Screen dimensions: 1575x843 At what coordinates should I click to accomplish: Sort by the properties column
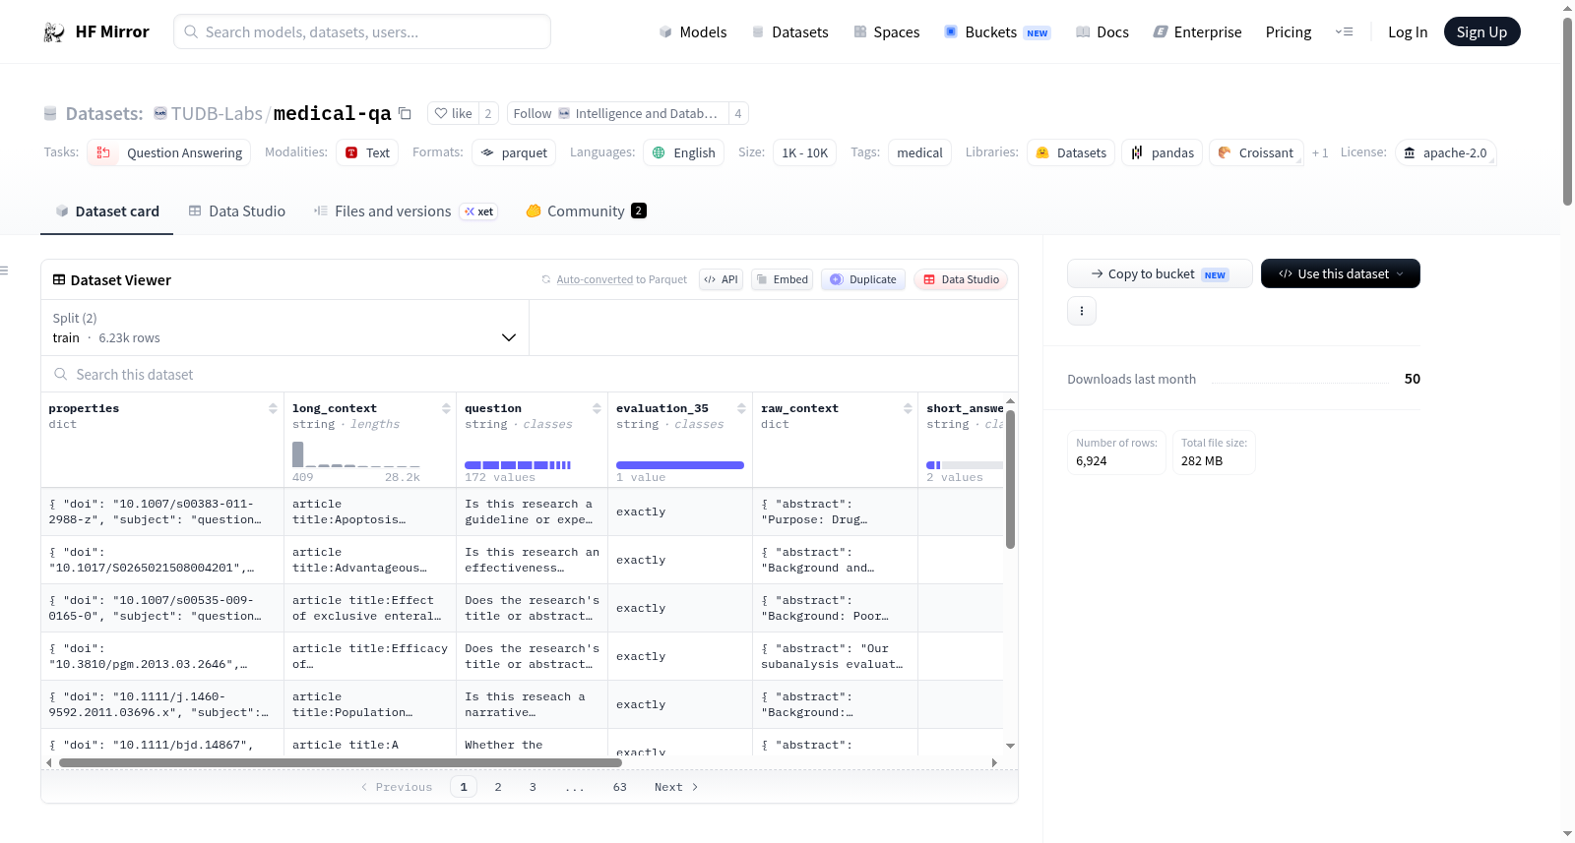(273, 408)
